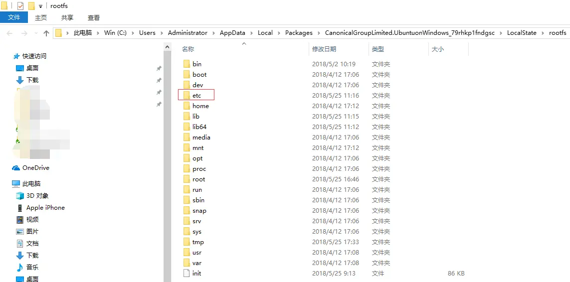Select the mnt folder icon
The height and width of the screenshot is (282, 570).
(187, 148)
